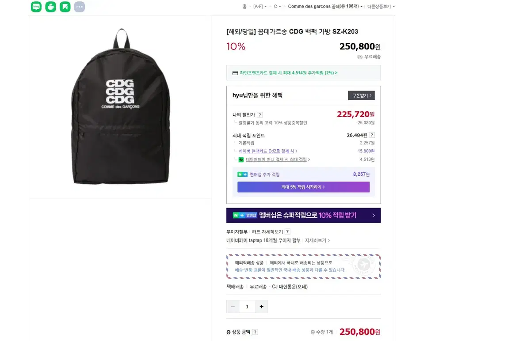Expand the [A-F] breadcrumb dropdown

260,6
